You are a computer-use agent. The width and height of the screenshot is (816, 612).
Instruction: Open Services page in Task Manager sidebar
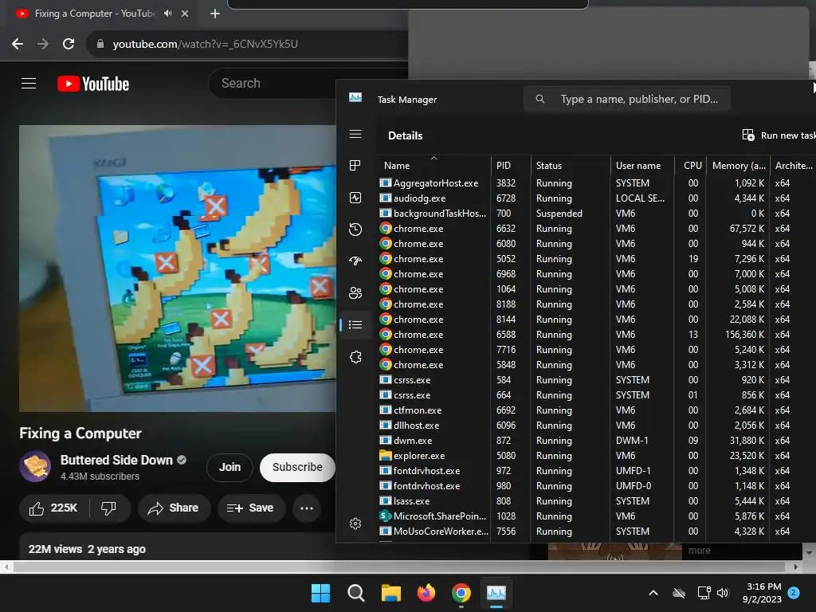click(x=355, y=357)
